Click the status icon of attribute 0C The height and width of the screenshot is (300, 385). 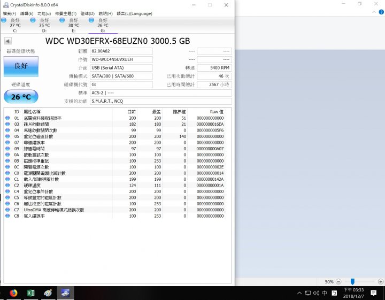tap(7, 167)
